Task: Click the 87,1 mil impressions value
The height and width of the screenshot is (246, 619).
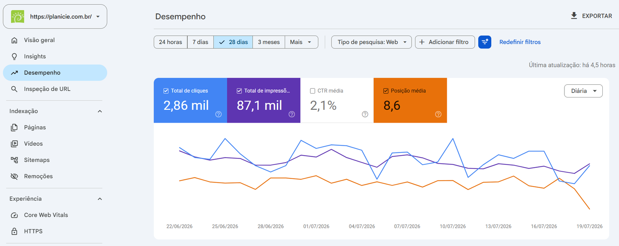Action: [x=259, y=105]
